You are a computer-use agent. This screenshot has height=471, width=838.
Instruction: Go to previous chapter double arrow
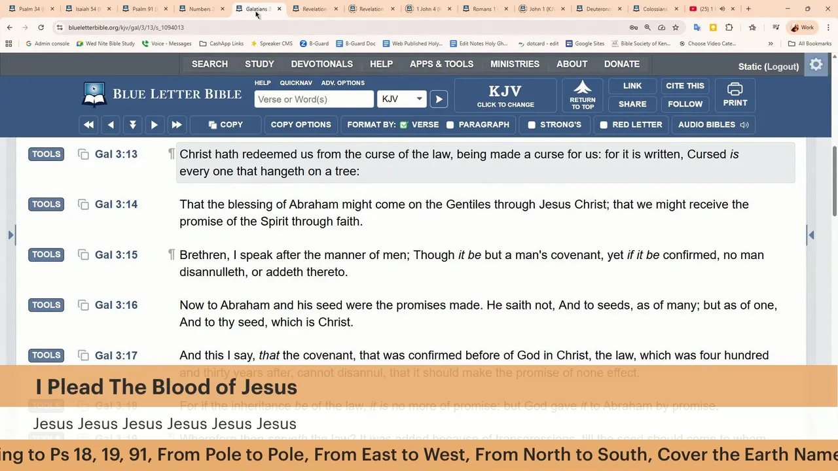(88, 124)
